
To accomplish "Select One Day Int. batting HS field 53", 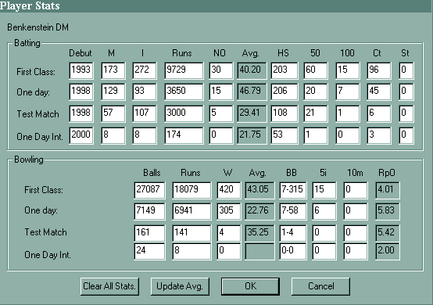I will [284, 135].
